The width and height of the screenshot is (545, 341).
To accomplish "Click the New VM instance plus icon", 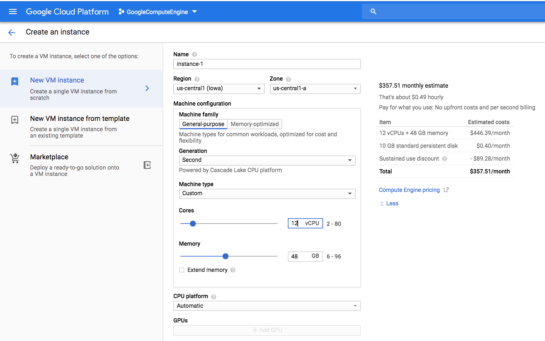I will 15,82.
